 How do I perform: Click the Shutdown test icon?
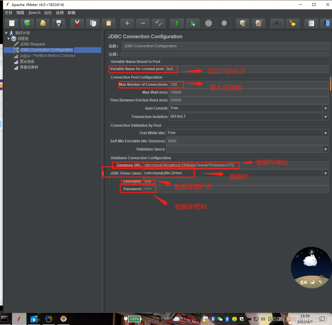[224, 23]
